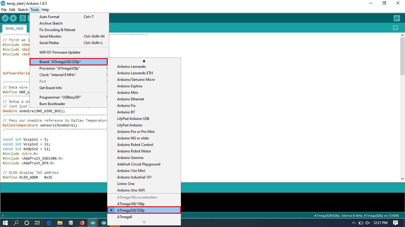Select Arduino Robot Motor board
The height and width of the screenshot is (227, 405).
tap(144, 151)
